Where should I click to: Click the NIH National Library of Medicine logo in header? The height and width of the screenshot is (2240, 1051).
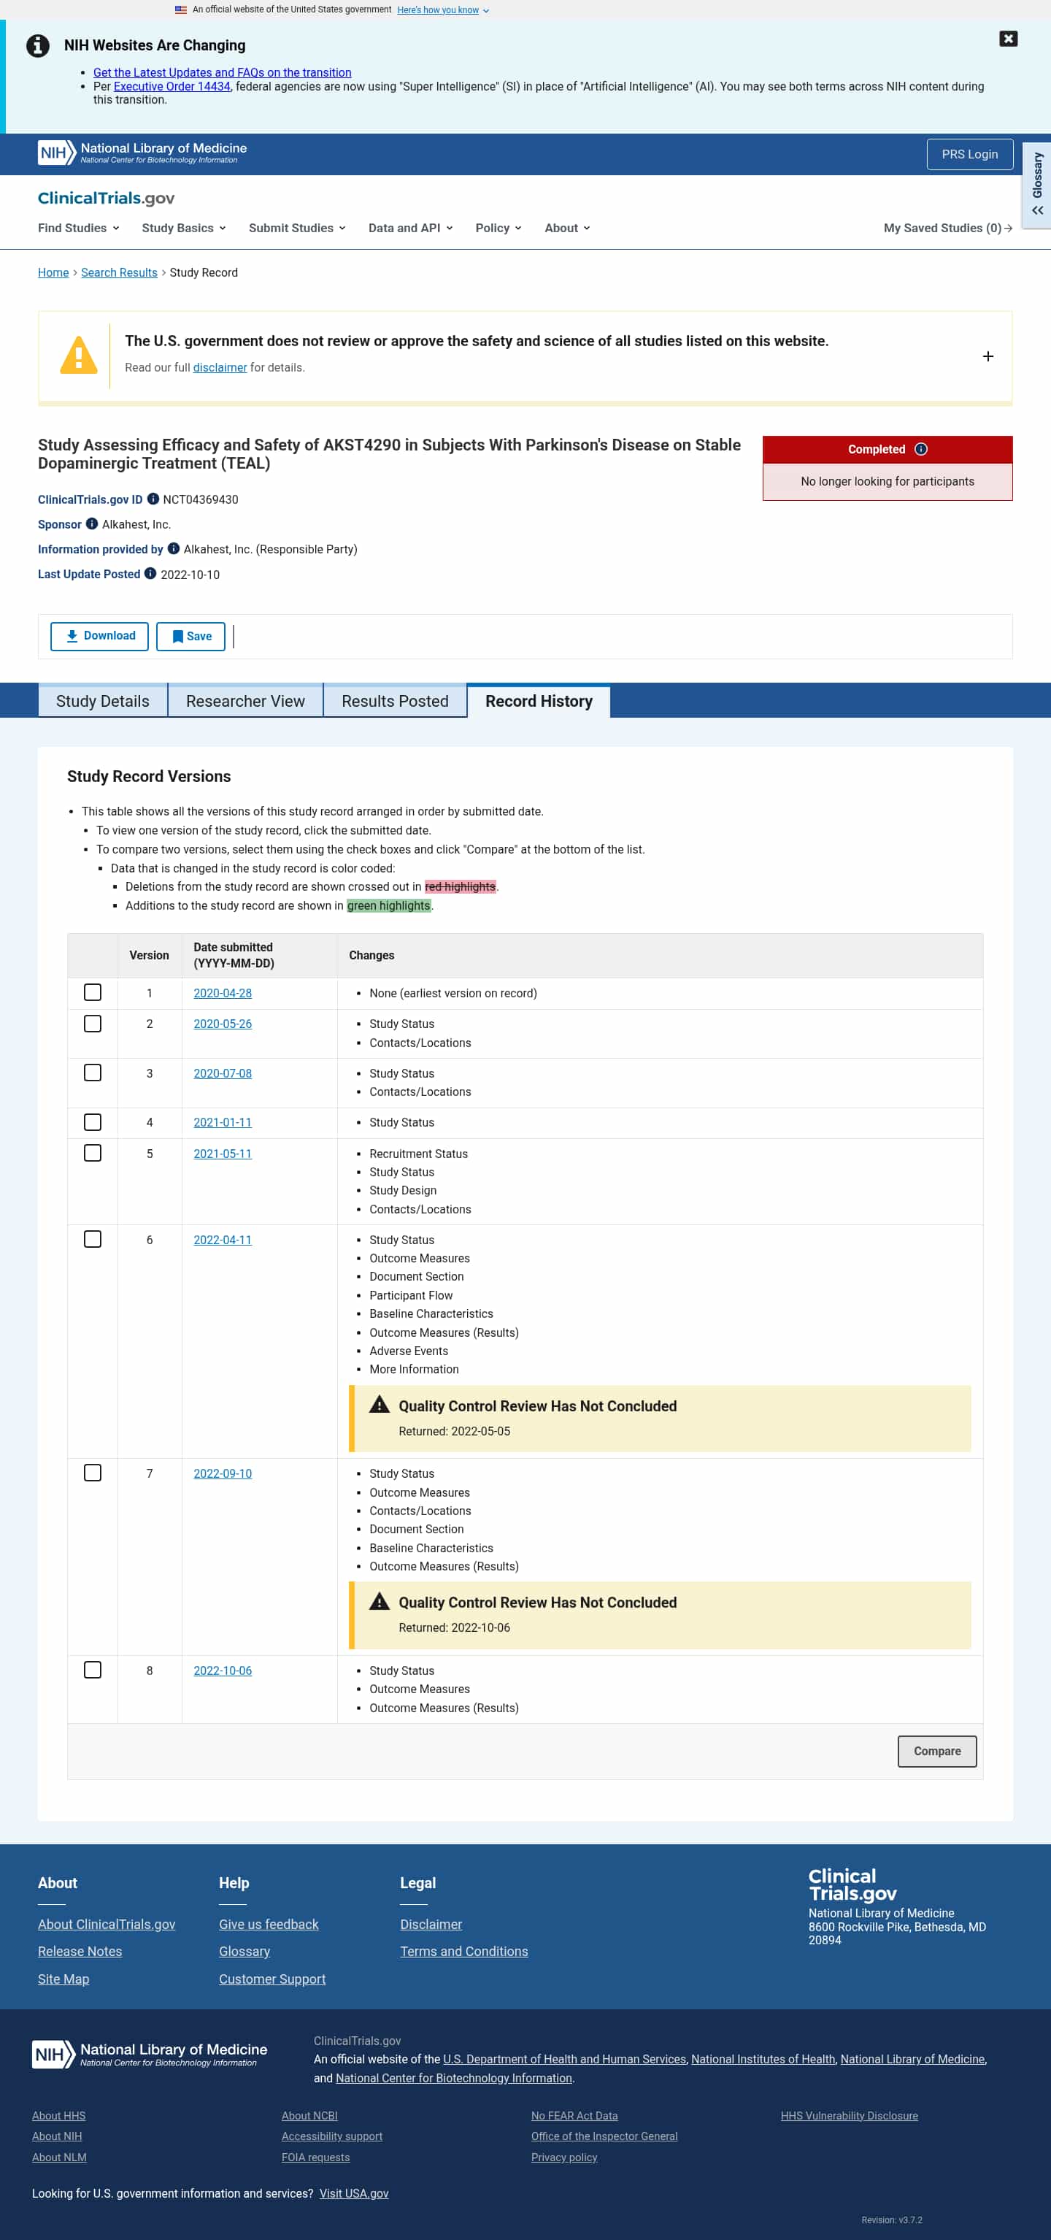[x=142, y=153]
